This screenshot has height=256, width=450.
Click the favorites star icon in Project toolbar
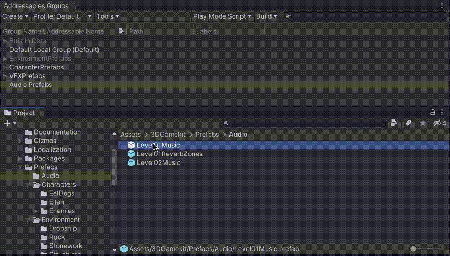click(x=423, y=123)
